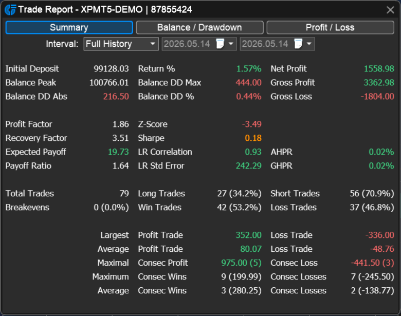Click the Maximal Consec Loss value -441.50 (3)

point(373,263)
